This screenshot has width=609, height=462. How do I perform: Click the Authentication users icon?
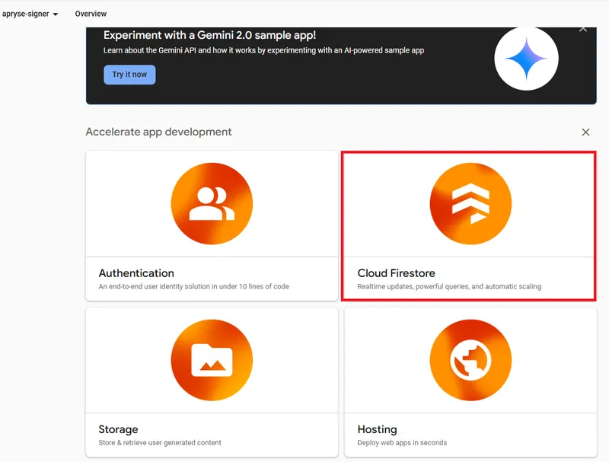tap(212, 204)
